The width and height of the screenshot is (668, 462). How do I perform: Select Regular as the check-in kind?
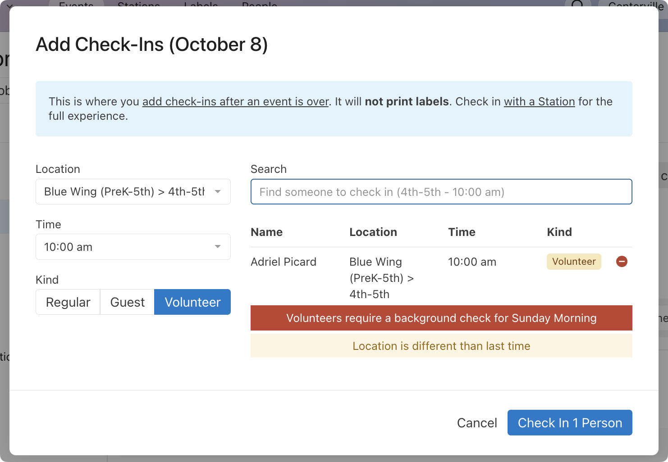[68, 302]
